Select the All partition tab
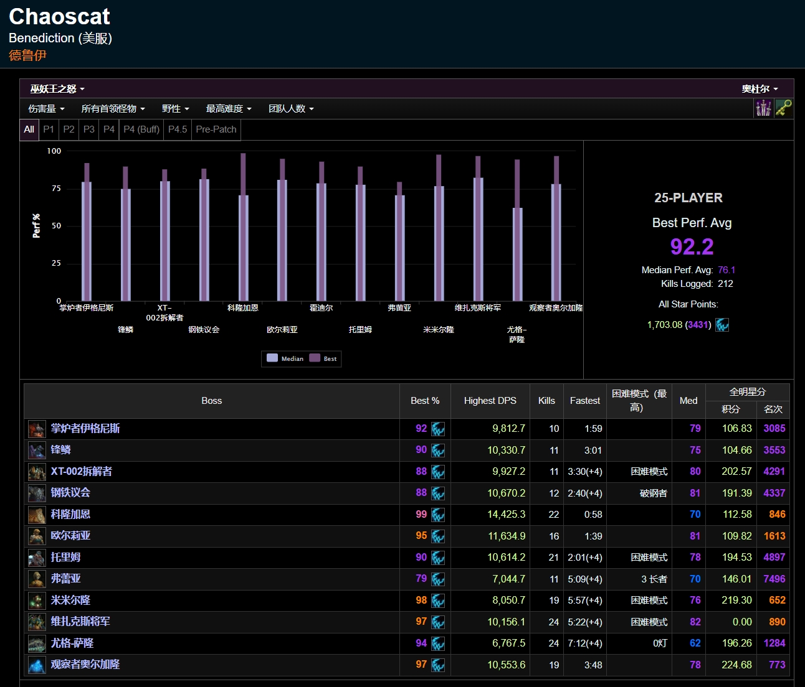The image size is (805, 687). (29, 129)
